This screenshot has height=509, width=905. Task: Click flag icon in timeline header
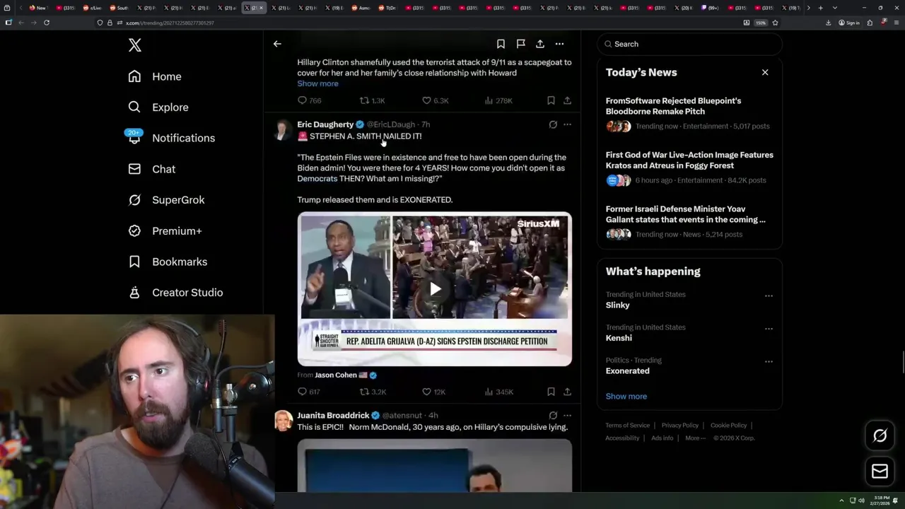point(520,44)
